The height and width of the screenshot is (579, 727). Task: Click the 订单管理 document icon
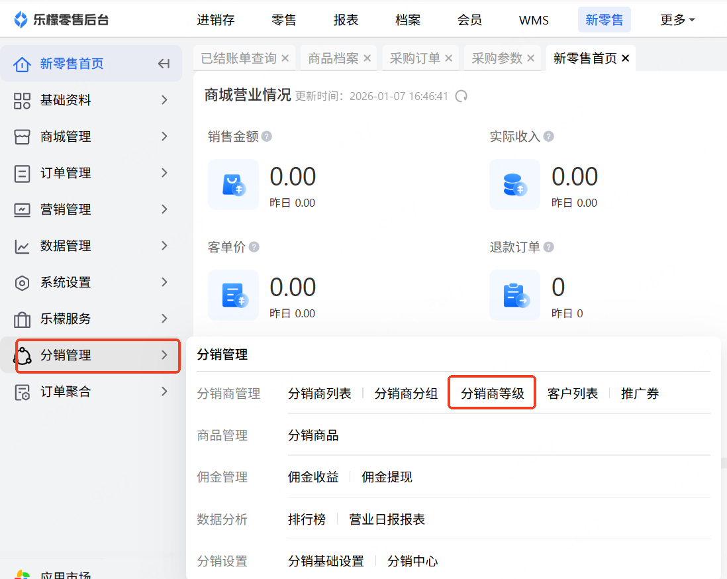click(22, 174)
